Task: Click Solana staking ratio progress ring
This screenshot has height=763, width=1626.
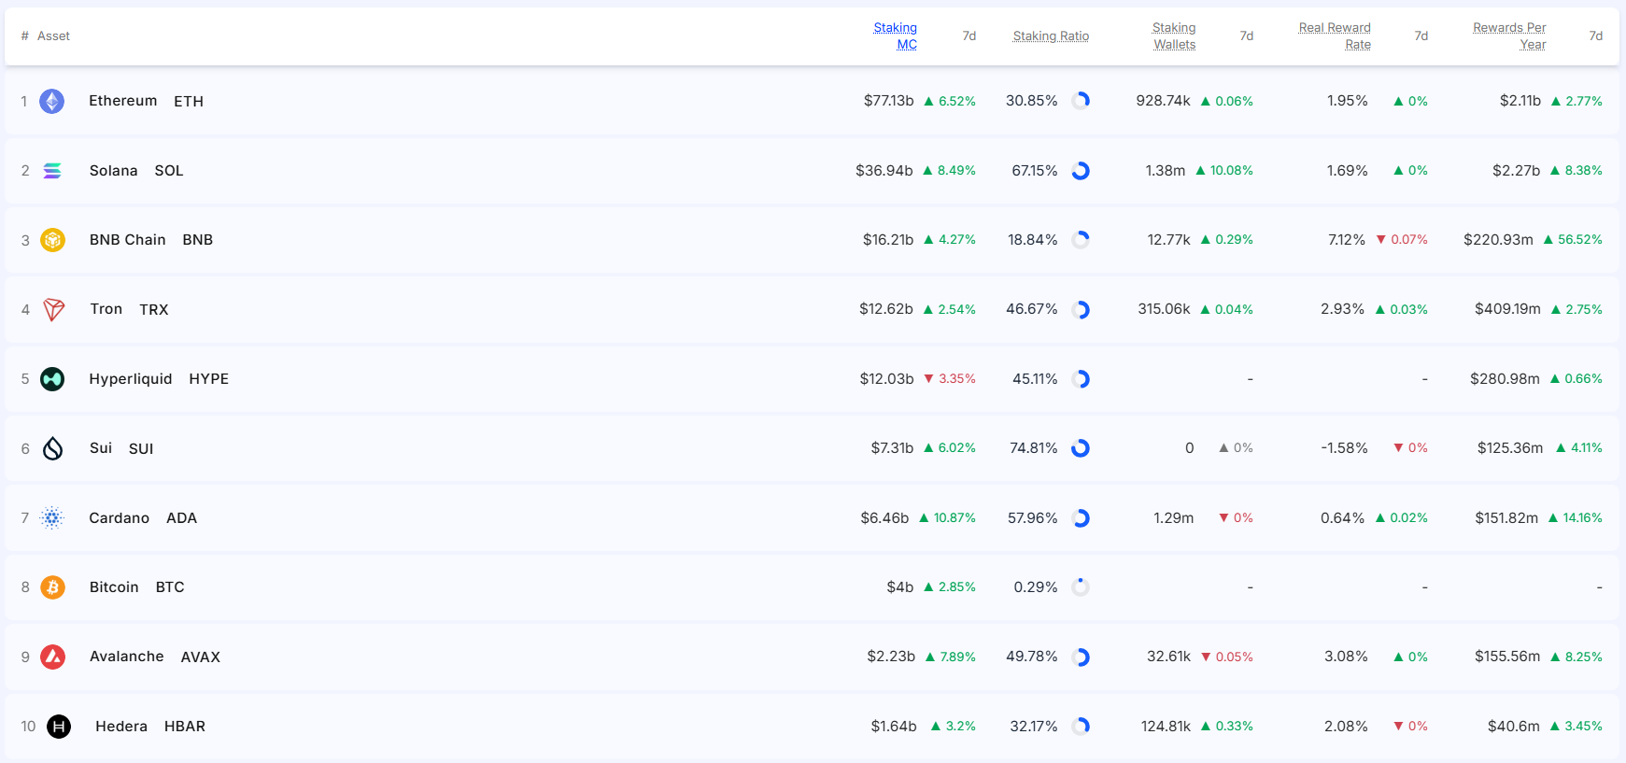Action: [x=1081, y=171]
